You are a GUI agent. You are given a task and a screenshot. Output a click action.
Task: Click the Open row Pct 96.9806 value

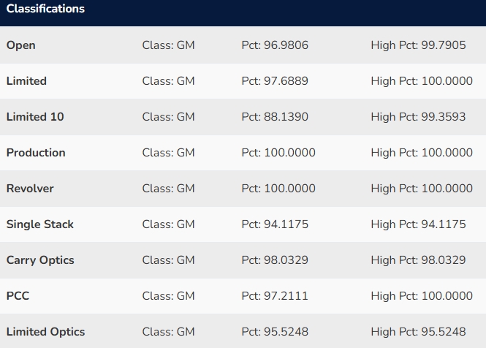coord(275,45)
